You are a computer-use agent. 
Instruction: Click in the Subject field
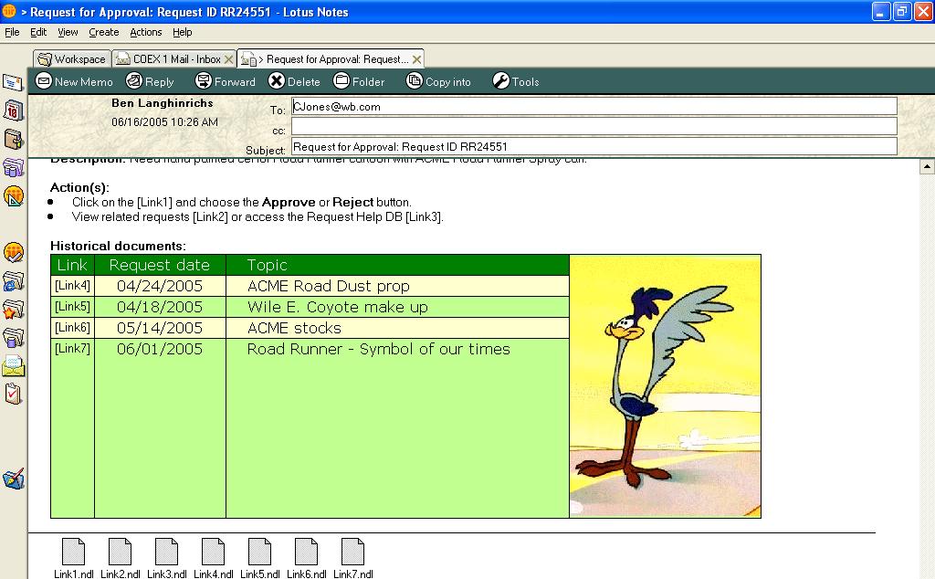pos(594,147)
